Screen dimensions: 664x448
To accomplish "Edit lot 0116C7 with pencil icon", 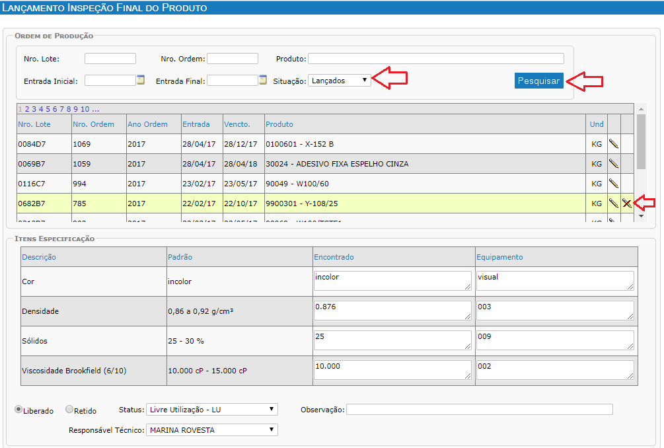I will point(614,183).
